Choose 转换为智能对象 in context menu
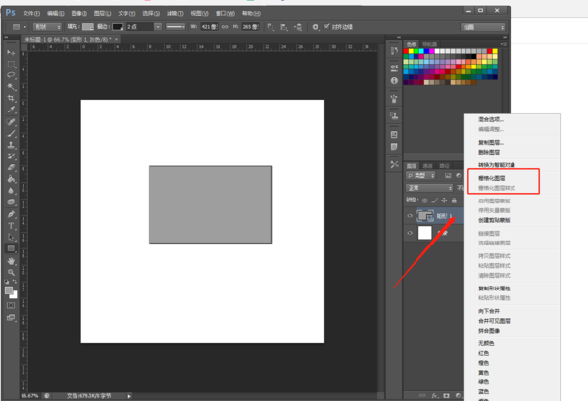 497,165
